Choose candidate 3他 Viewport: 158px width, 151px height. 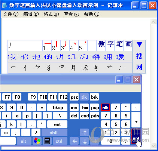tap(36, 57)
